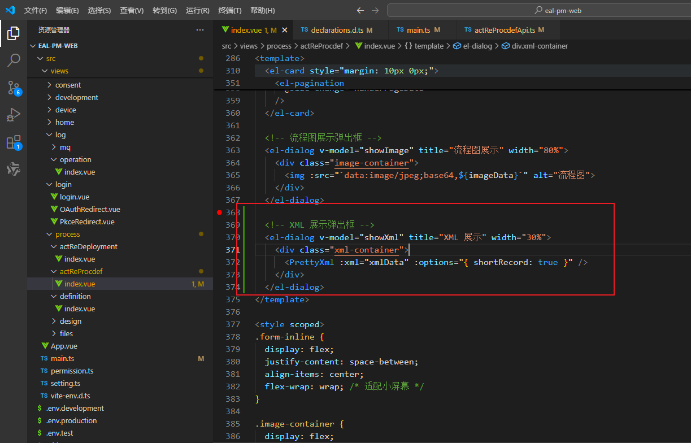The height and width of the screenshot is (443, 691).
Task: Open the 编辑(E) menu
Action: click(68, 11)
